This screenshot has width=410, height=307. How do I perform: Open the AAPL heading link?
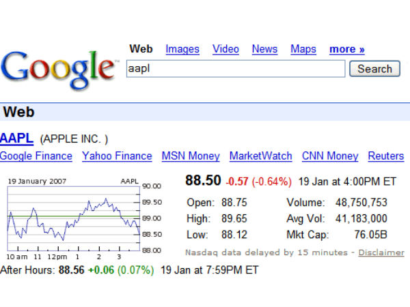(16, 138)
